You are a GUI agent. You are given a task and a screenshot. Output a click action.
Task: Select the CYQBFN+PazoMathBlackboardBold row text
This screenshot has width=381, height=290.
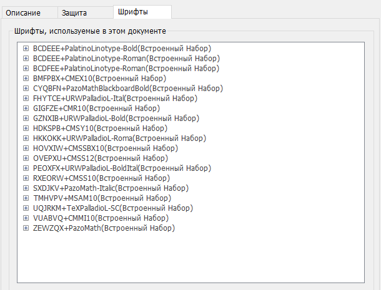[128, 89]
